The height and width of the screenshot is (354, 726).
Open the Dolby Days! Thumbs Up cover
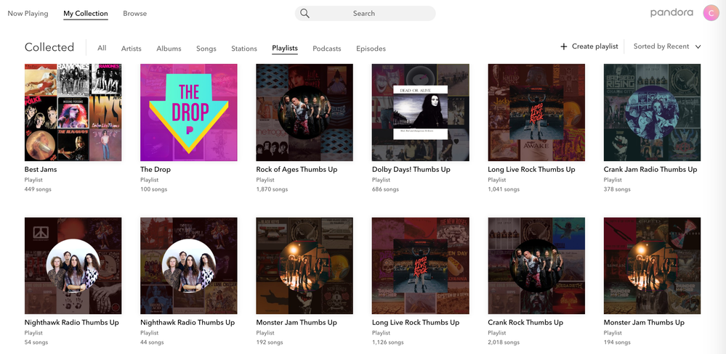coord(420,112)
